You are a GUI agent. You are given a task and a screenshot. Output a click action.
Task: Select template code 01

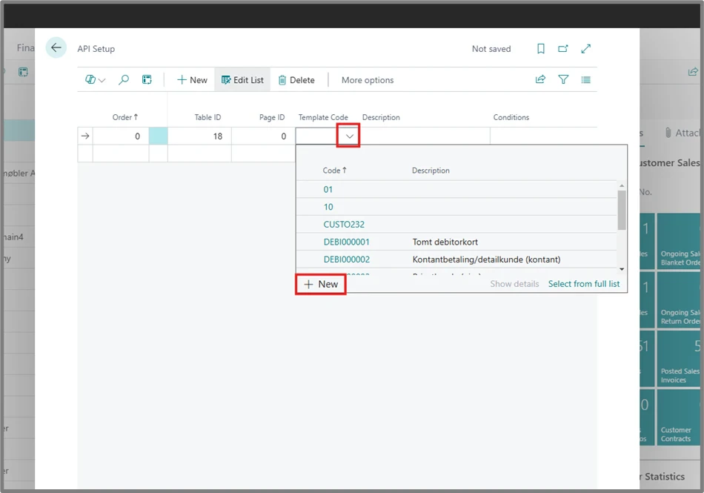(x=328, y=190)
